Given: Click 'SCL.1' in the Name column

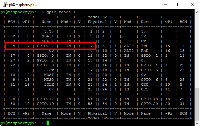Looking at the screenshot, I should coord(48,41).
